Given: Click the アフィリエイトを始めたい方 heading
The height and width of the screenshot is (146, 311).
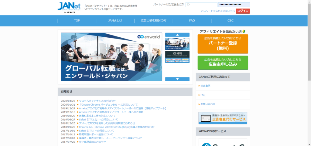Looking at the screenshot, I should 223,32.
